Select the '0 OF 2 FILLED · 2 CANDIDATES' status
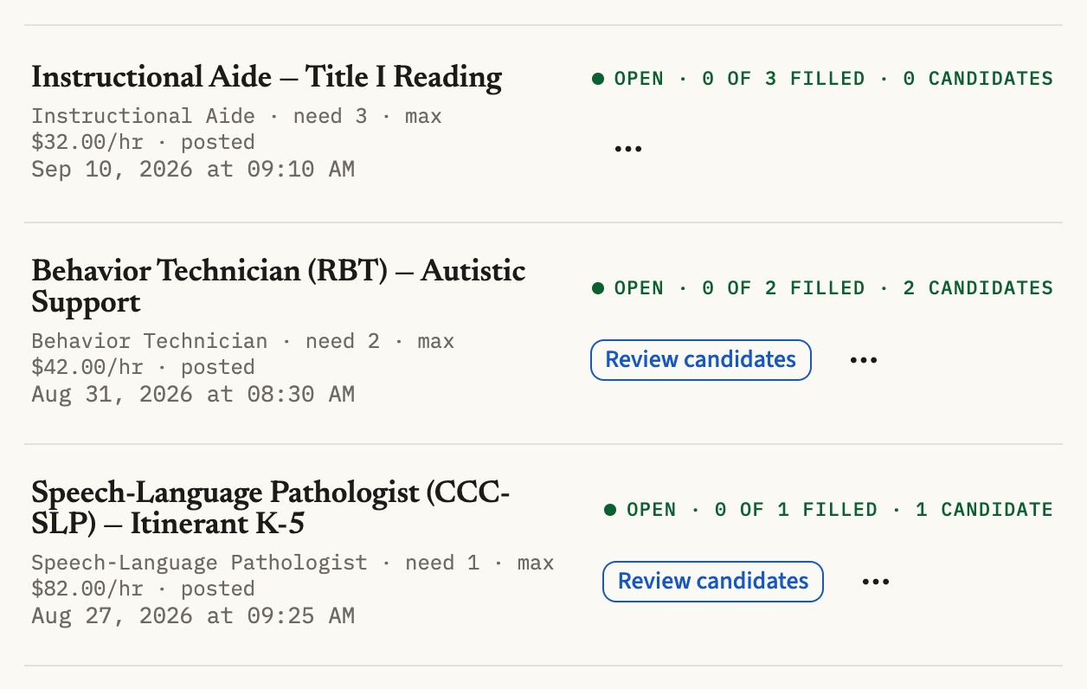Screen dimensions: 1087x689 [x=878, y=288]
